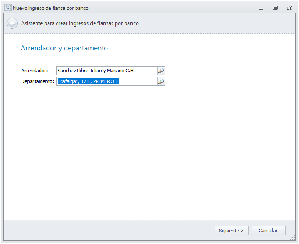Viewport: 299px width, 244px height.
Task: Maximize the wizard window
Action: (275, 8)
